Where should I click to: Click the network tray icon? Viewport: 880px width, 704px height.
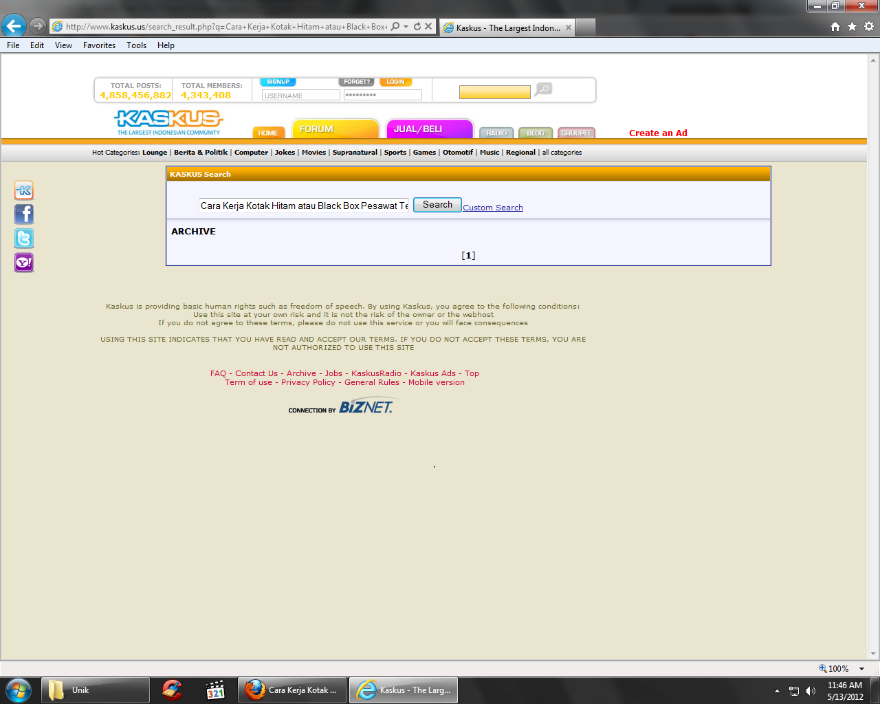pos(794,691)
